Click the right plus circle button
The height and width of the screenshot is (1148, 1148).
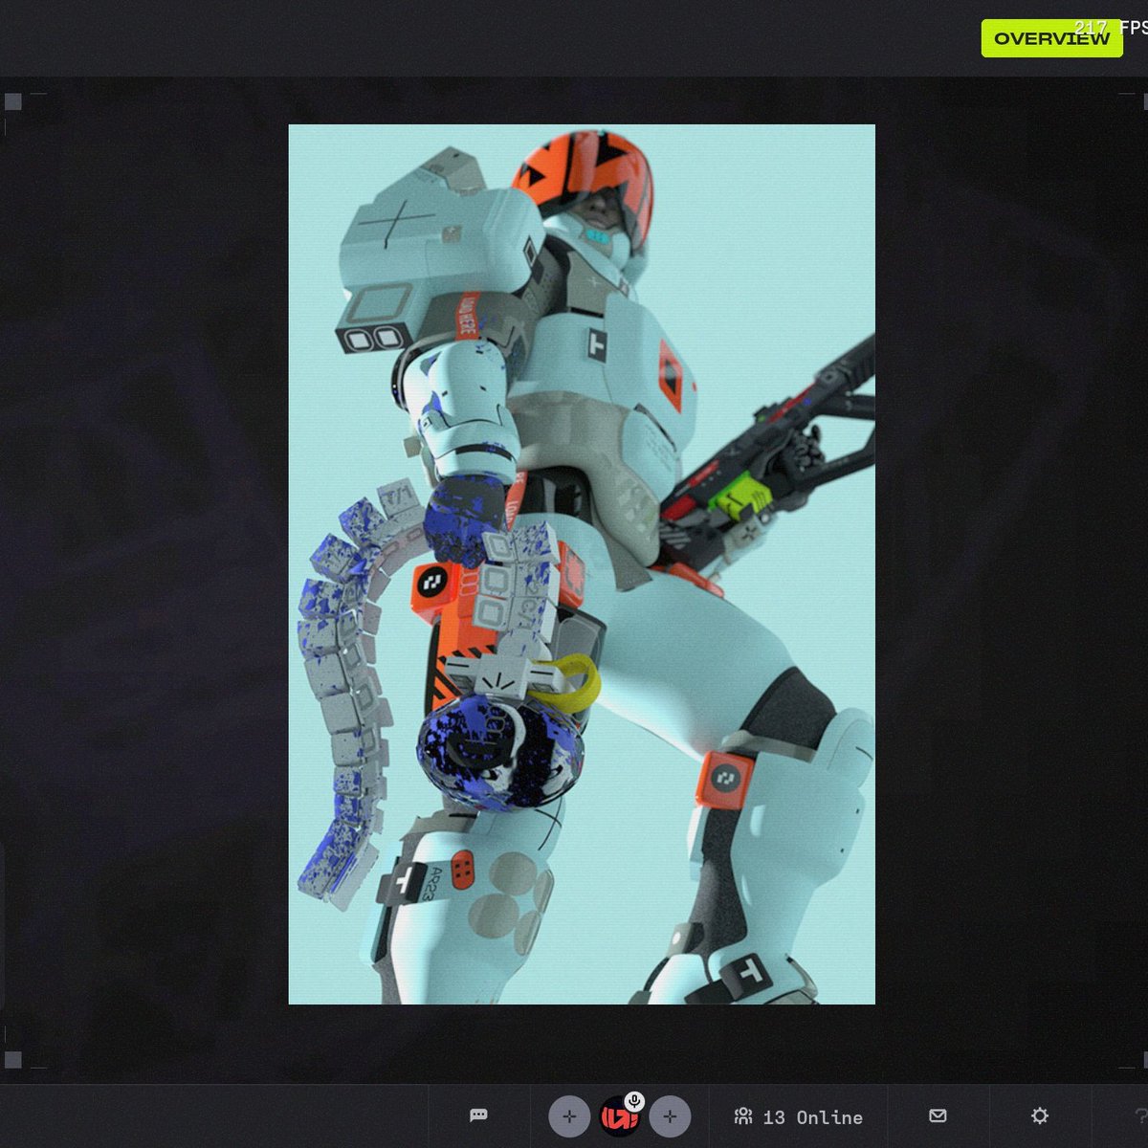(x=670, y=1116)
